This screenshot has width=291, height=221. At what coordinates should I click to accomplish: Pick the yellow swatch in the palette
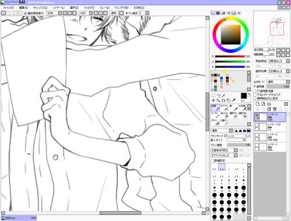224,72
